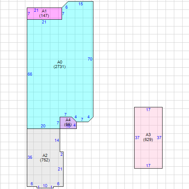Screen dimensions: 189x189
Task: Select the magenta A1 area (147)
Action: (x=44, y=13)
